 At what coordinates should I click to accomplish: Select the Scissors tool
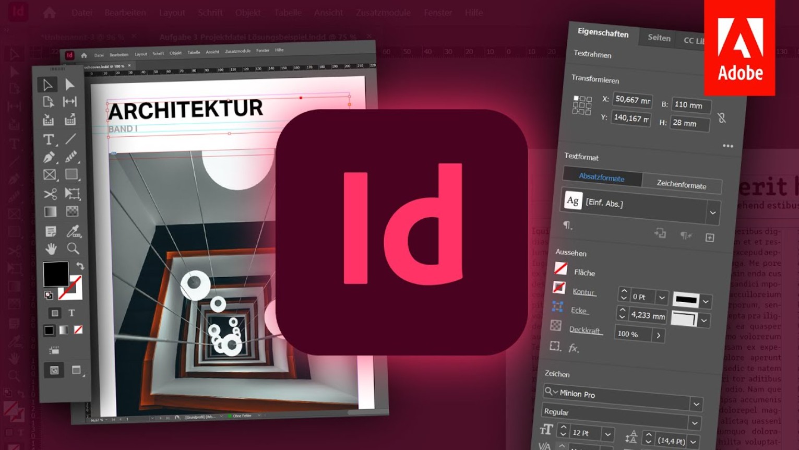(x=50, y=194)
